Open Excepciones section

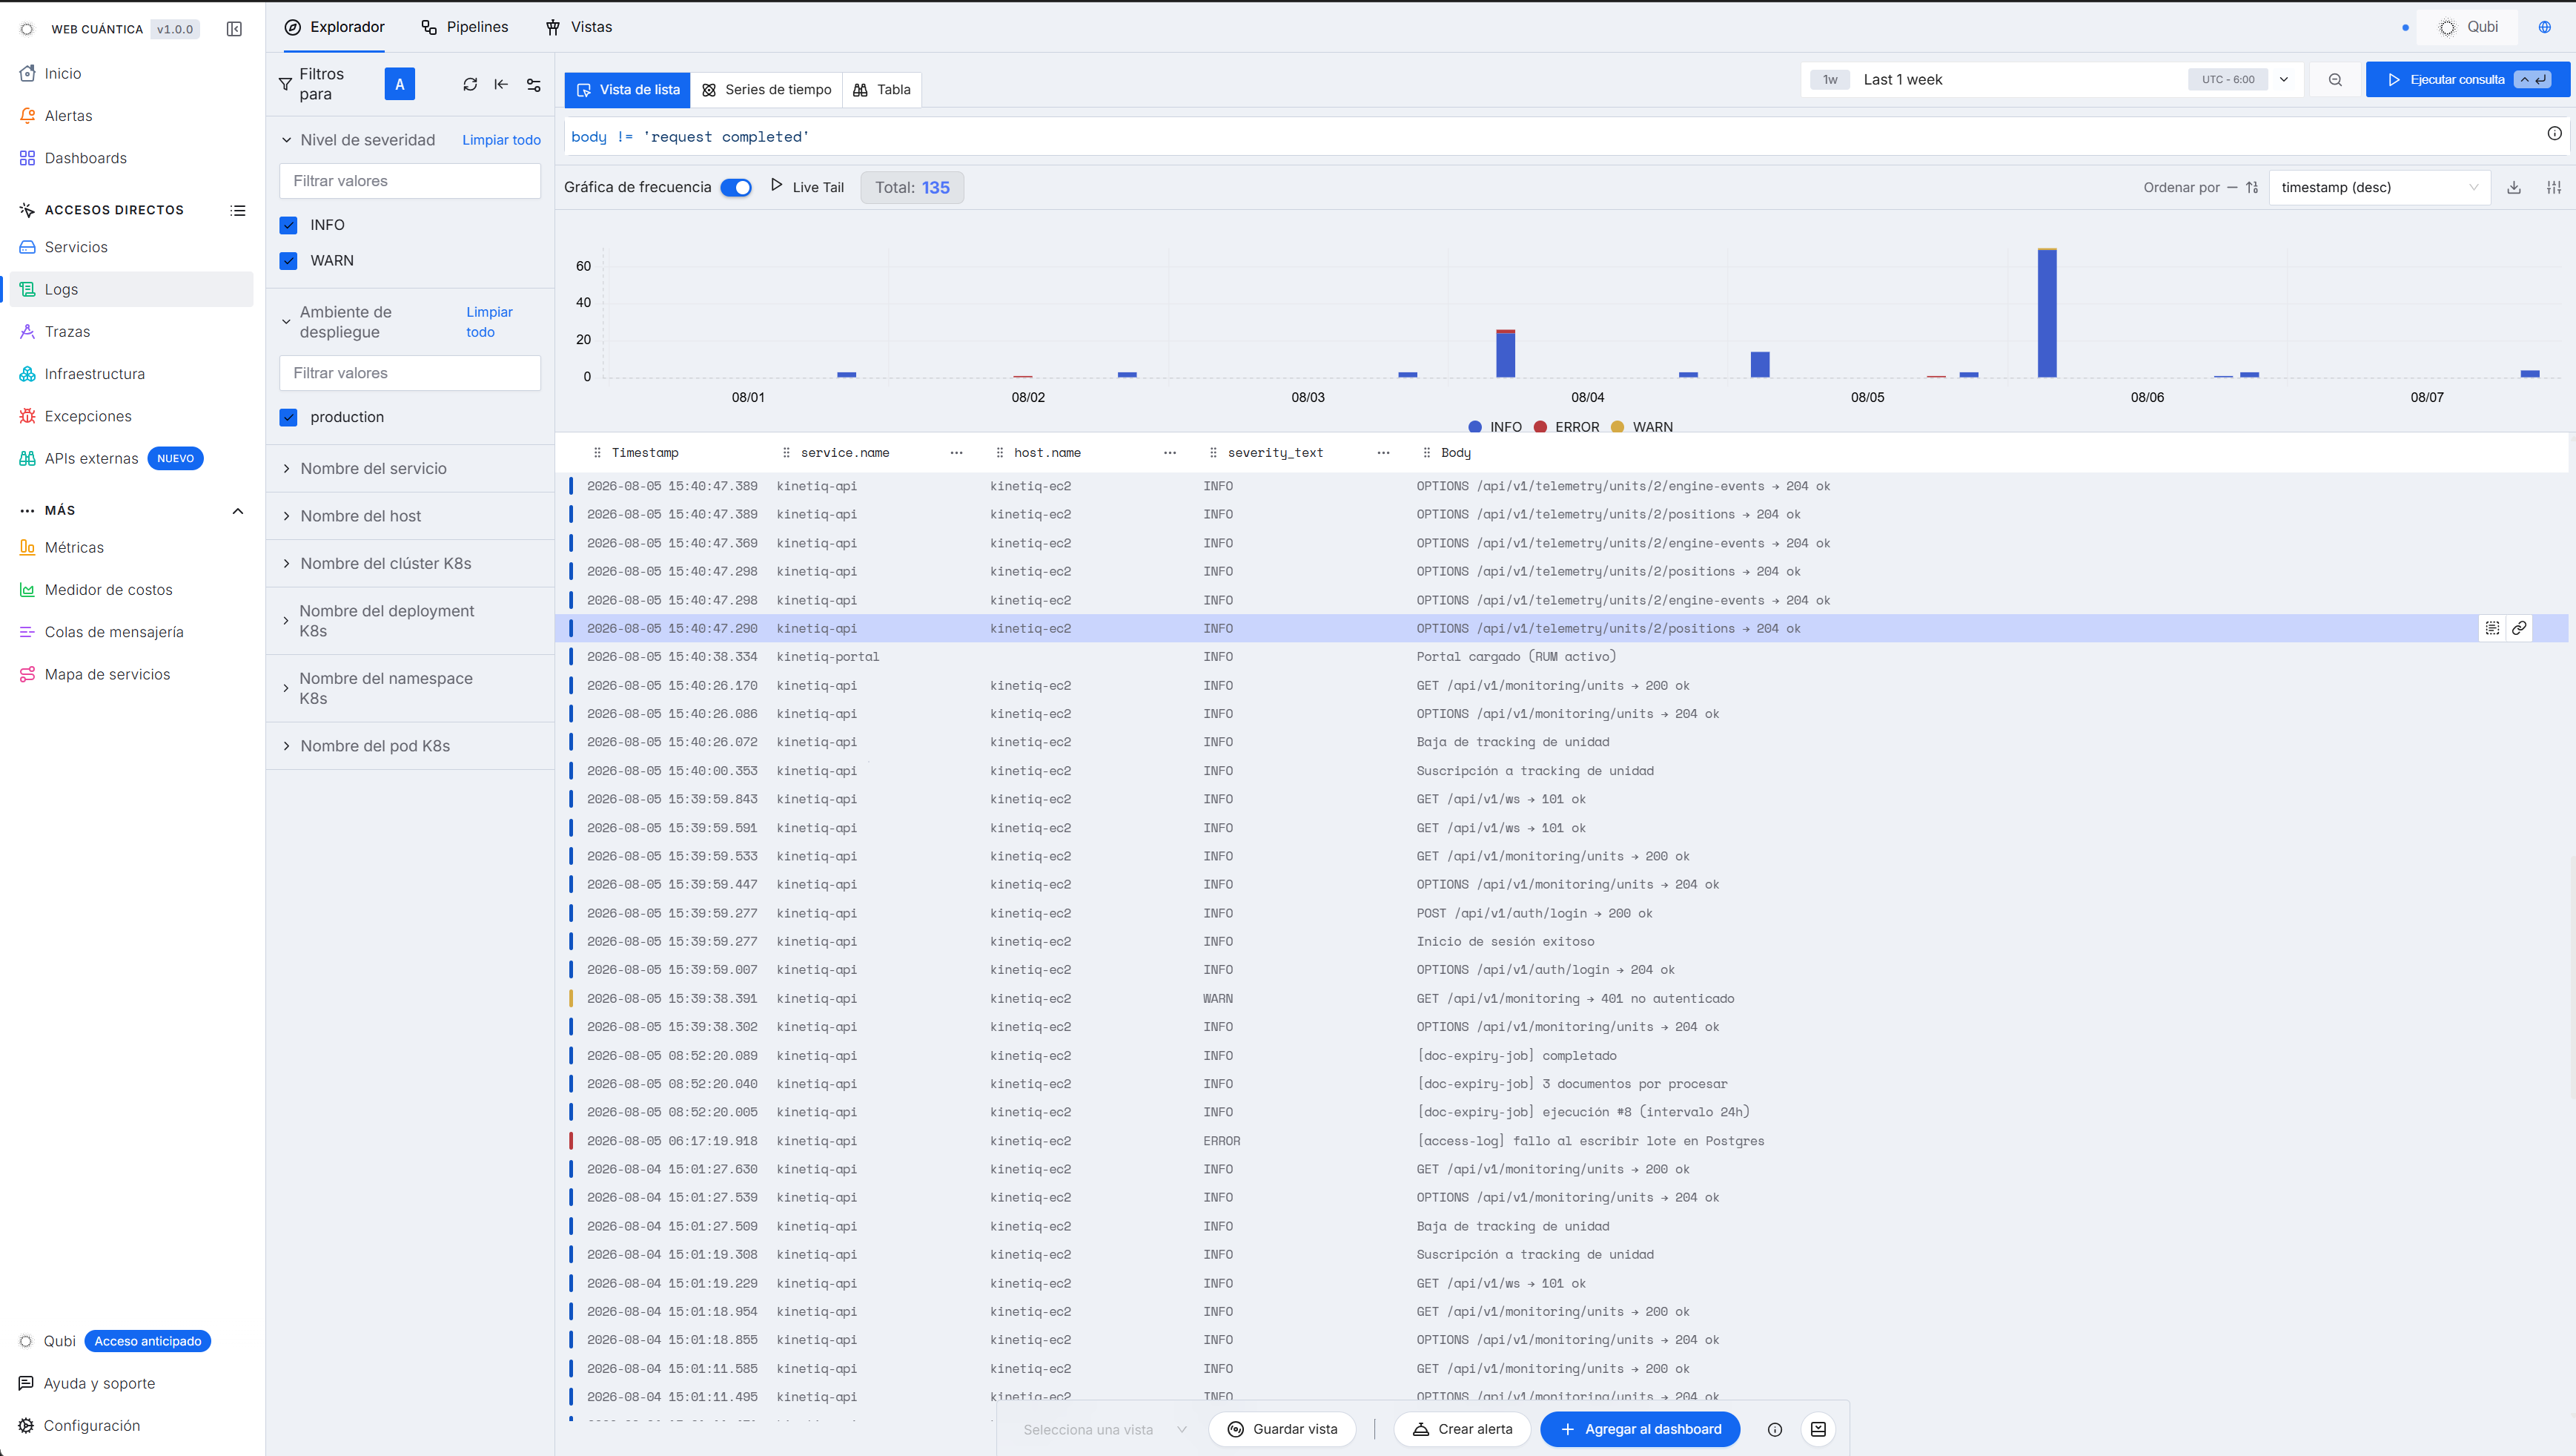[x=88, y=416]
